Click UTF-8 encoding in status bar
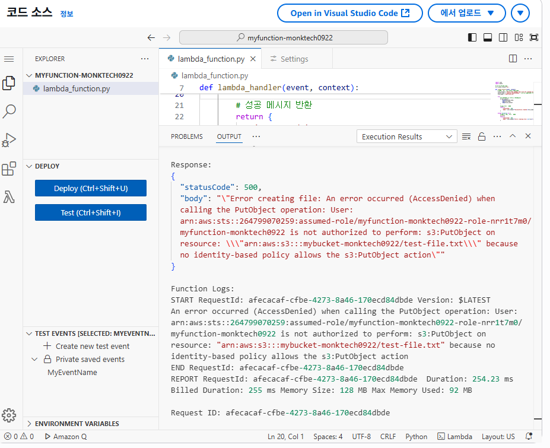This screenshot has height=448, width=550. tap(362, 436)
